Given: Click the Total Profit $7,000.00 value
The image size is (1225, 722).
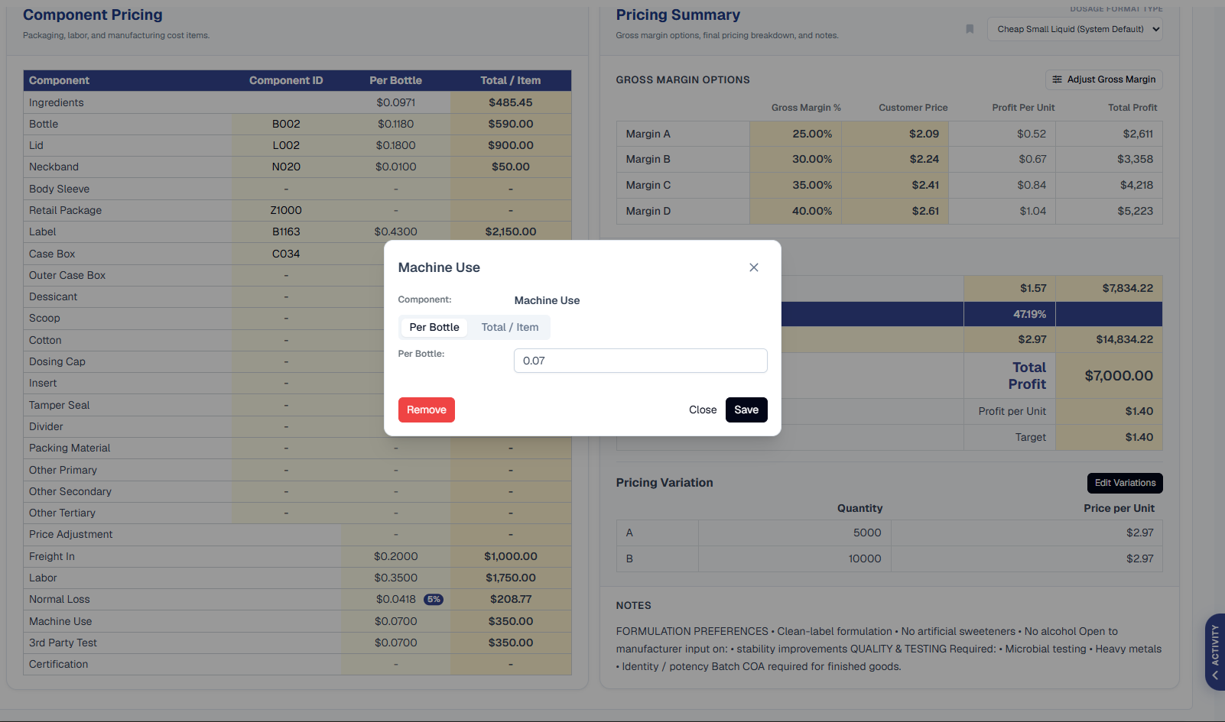Looking at the screenshot, I should click(x=1119, y=375).
